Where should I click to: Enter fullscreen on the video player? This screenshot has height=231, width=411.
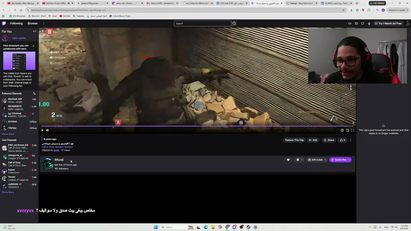pos(352,130)
